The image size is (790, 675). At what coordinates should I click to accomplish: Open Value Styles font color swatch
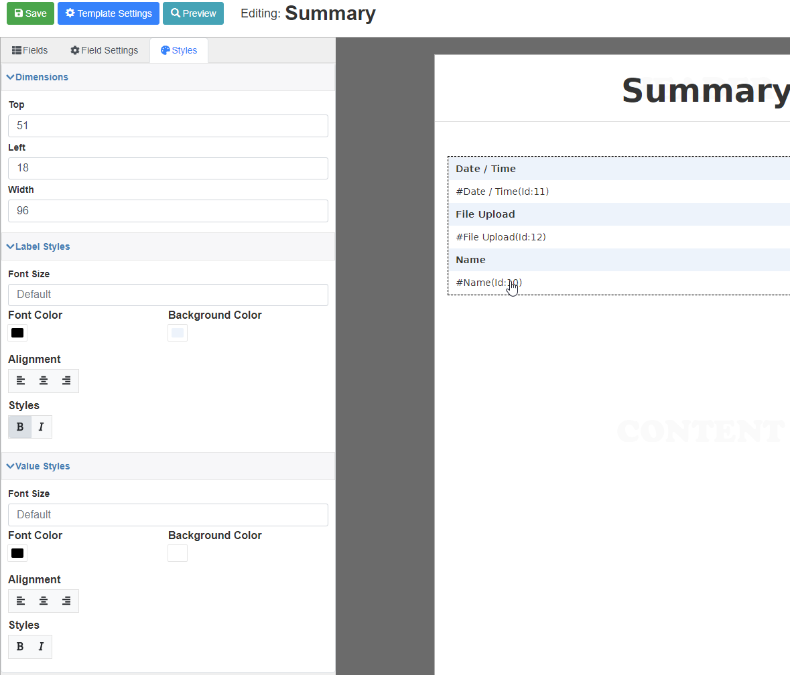pyautogui.click(x=17, y=553)
